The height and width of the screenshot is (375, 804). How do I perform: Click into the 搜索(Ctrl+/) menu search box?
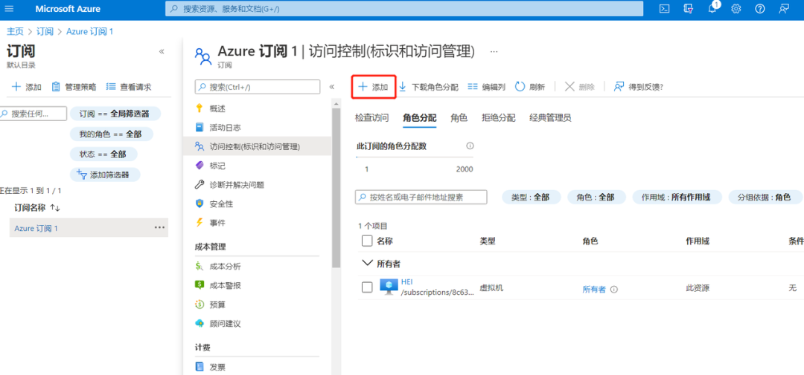258,87
